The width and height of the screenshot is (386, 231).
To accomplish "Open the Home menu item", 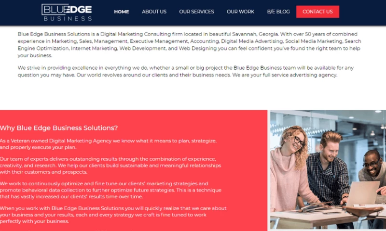I will (x=122, y=12).
